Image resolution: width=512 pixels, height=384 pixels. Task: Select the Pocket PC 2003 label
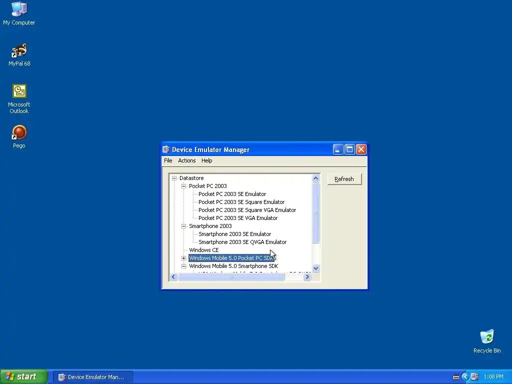tap(207, 186)
